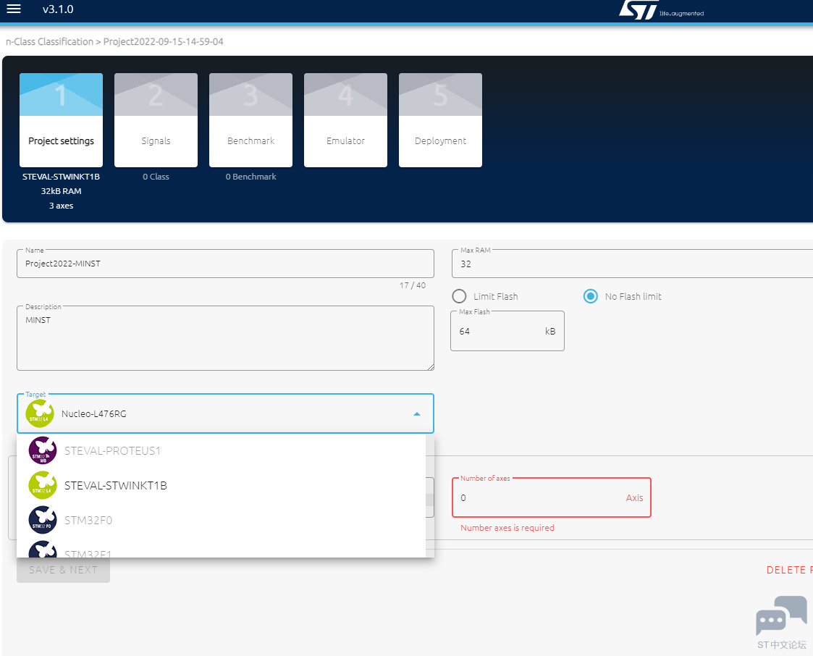Viewport: 813px width, 656px height.
Task: Select the Limit Flash radio button
Action: (x=459, y=296)
